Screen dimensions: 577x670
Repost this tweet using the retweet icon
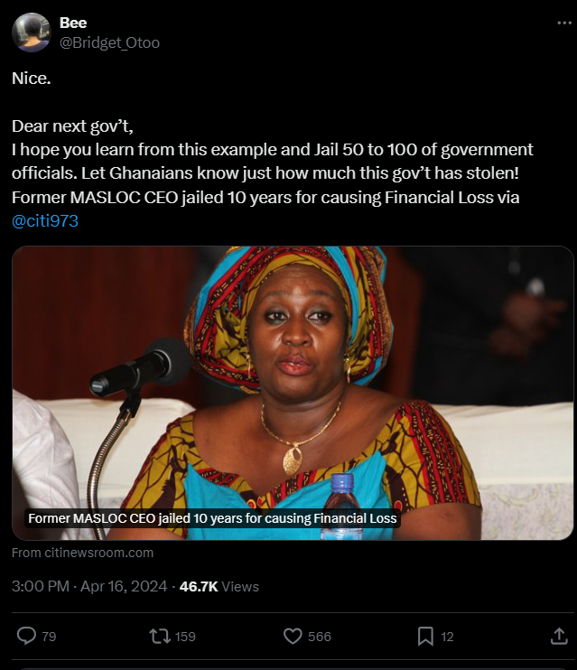[x=160, y=636]
